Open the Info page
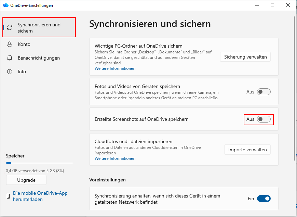 pyautogui.click(x=39, y=72)
